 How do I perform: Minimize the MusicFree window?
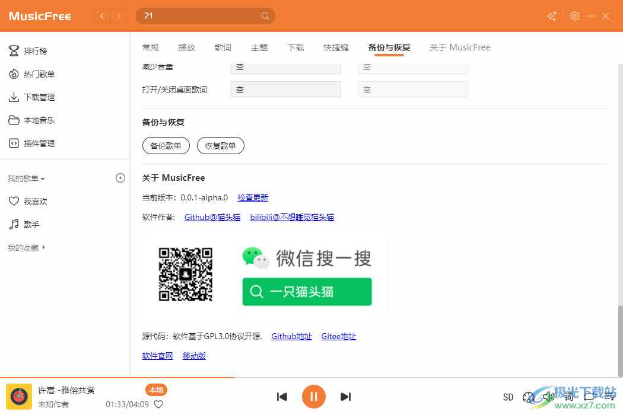[590, 16]
